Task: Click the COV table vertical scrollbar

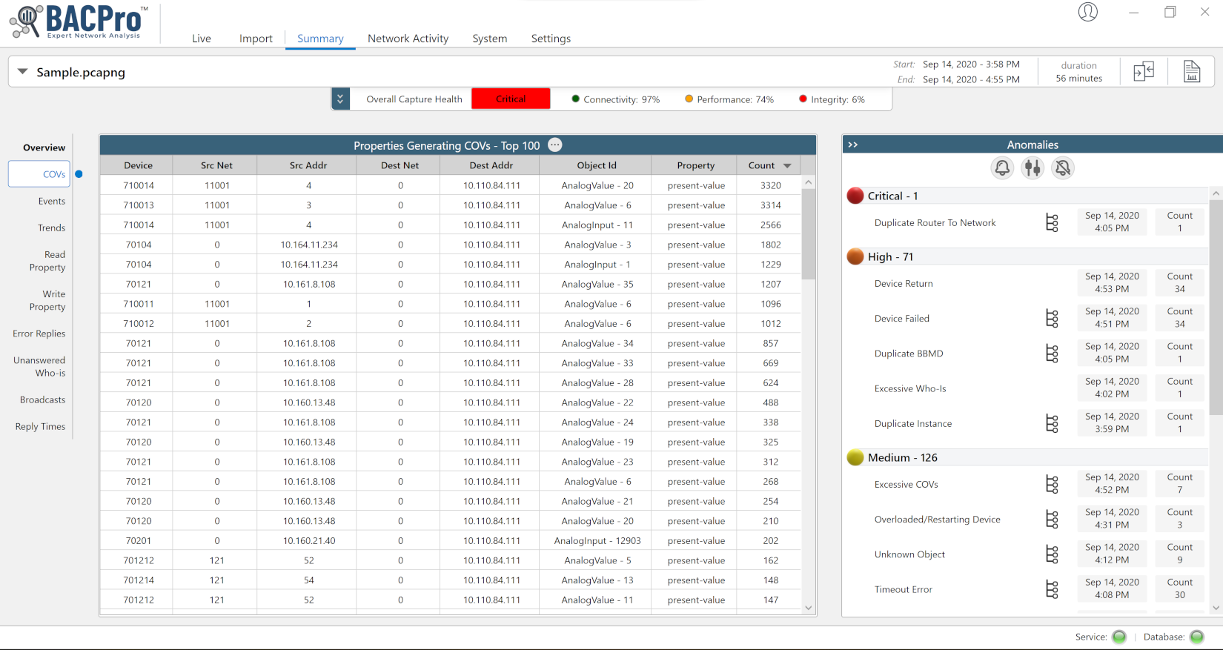Action: [808, 233]
